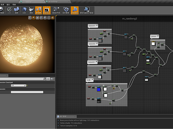Pin the noise02 comment bubble
Viewport: 173px width, 129px height.
tap(97, 43)
